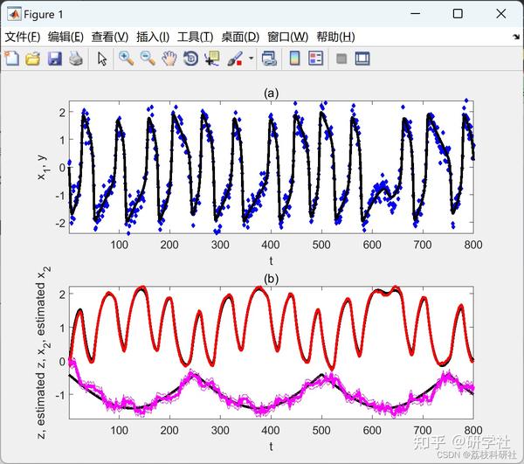Click the Link Plot icon
Image resolution: width=524 pixels, height=464 pixels.
[269, 59]
